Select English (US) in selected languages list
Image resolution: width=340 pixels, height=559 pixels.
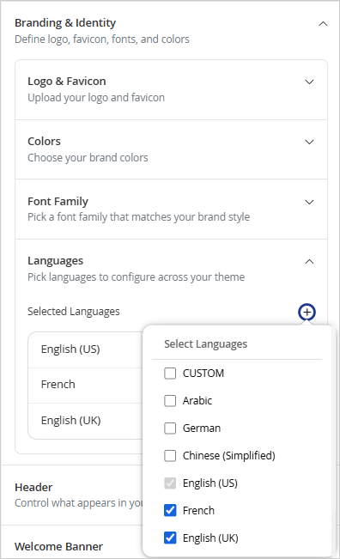click(86, 349)
